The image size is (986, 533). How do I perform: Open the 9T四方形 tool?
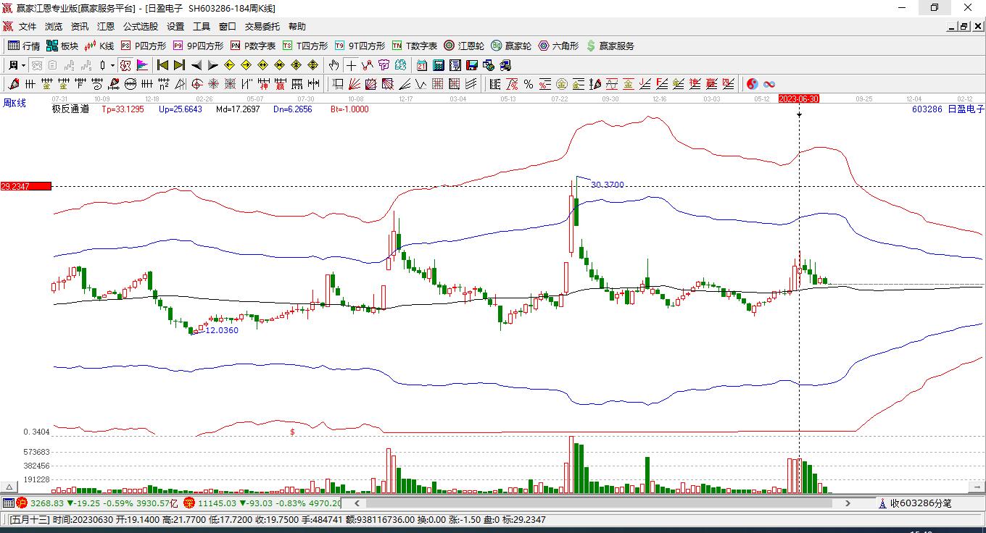pyautogui.click(x=360, y=46)
